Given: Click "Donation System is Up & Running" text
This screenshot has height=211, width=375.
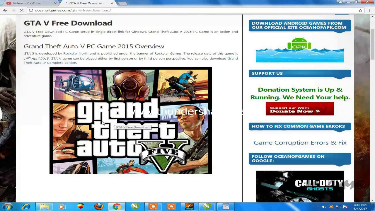Looking at the screenshot, I should 300,93.
